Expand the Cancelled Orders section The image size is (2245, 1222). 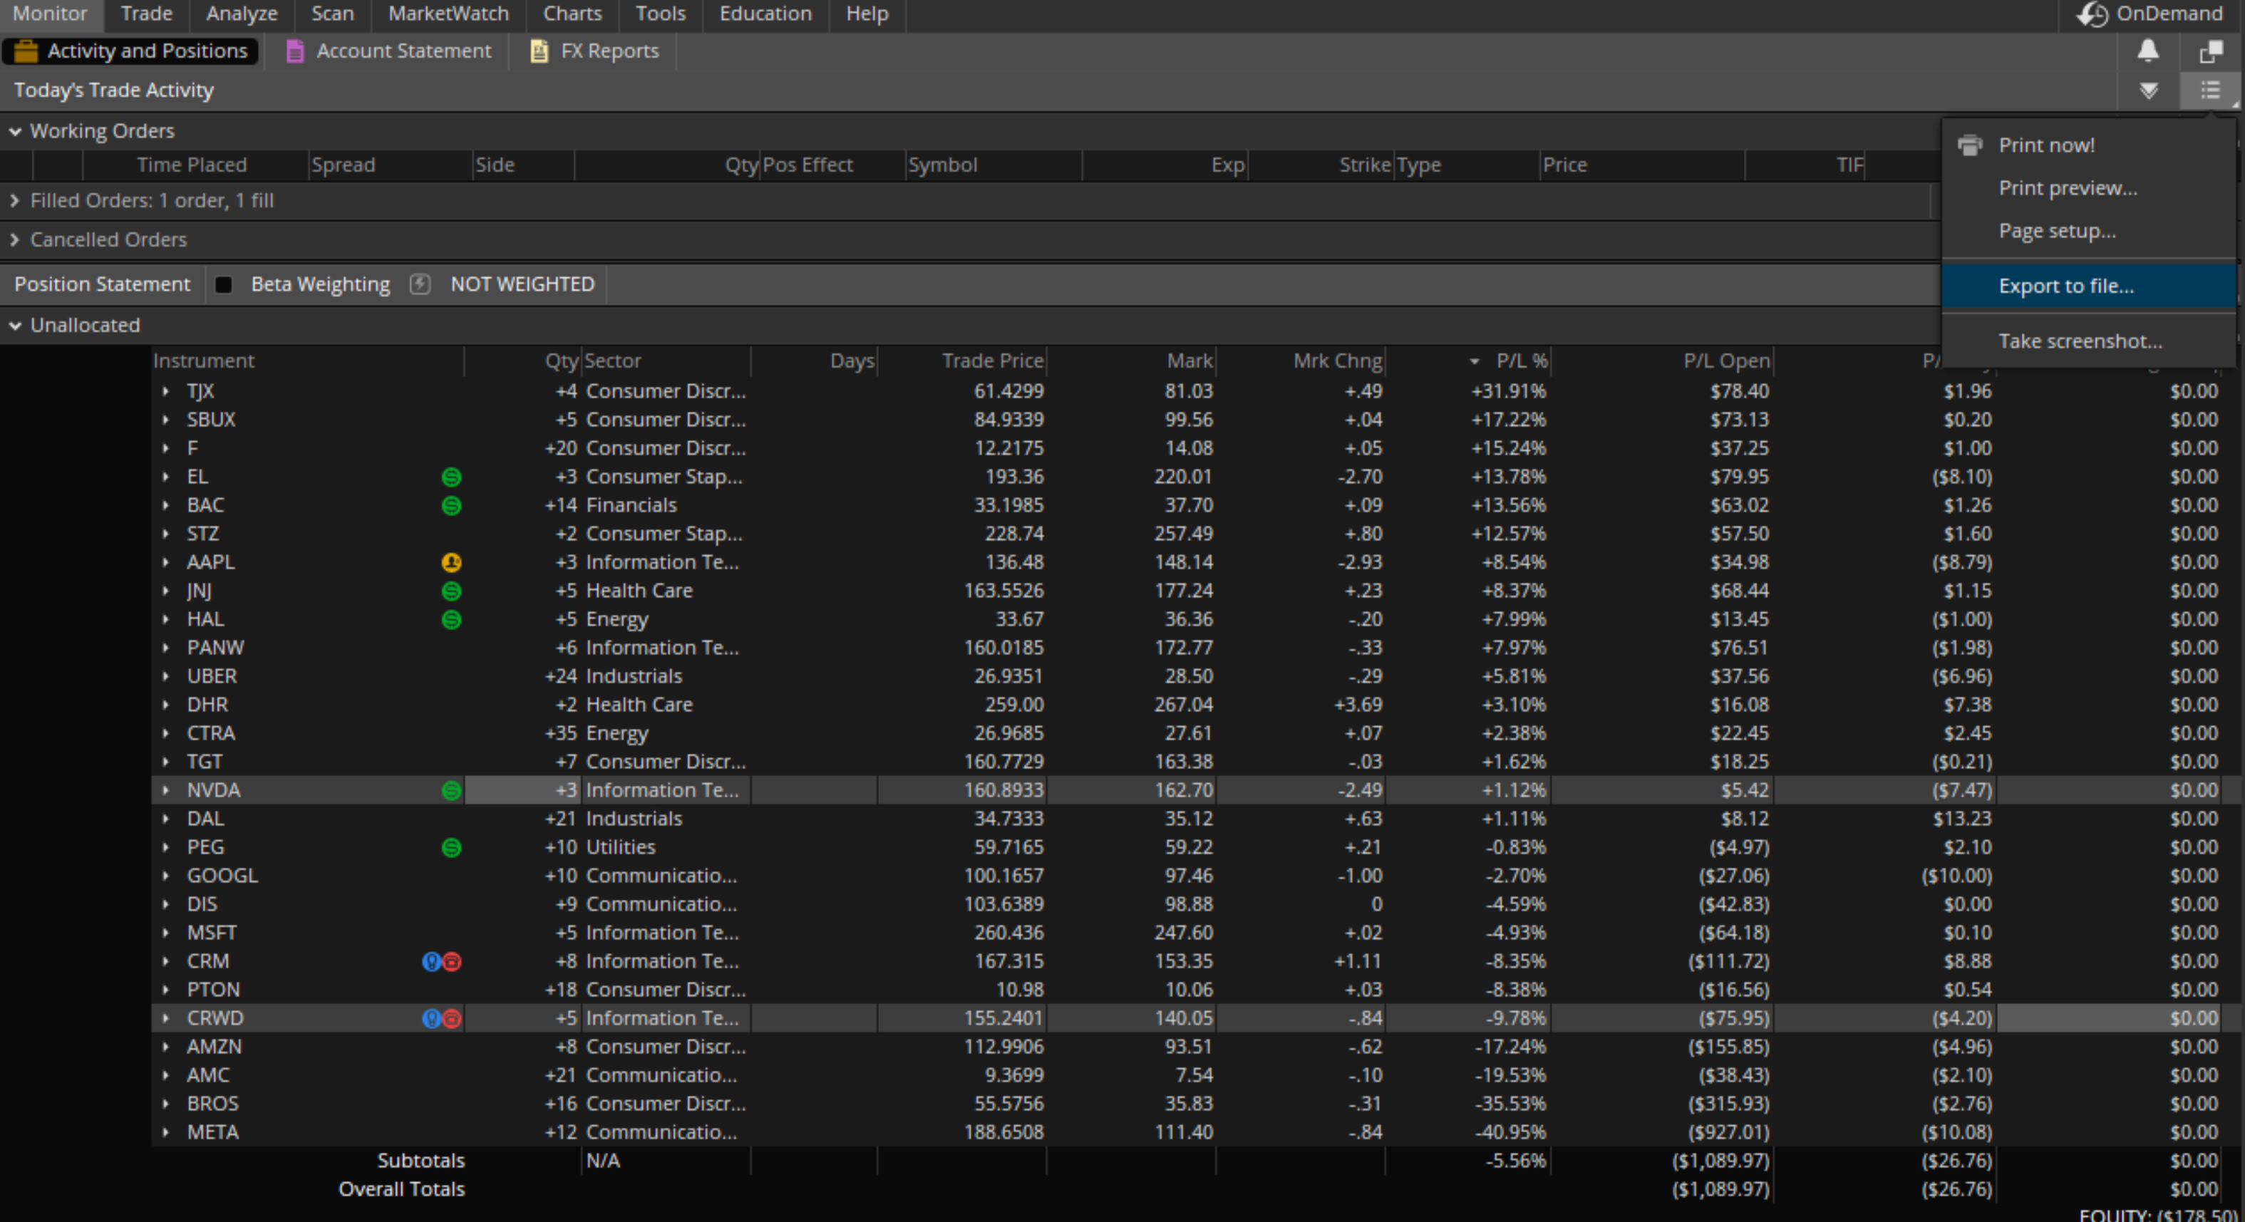[x=15, y=239]
